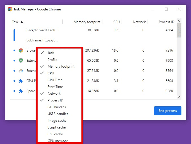Uncheck Process ID in the context menu

[60, 100]
